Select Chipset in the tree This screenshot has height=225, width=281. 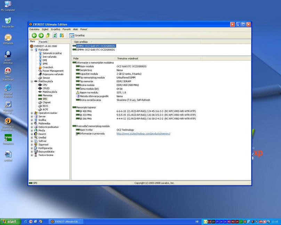point(47,102)
